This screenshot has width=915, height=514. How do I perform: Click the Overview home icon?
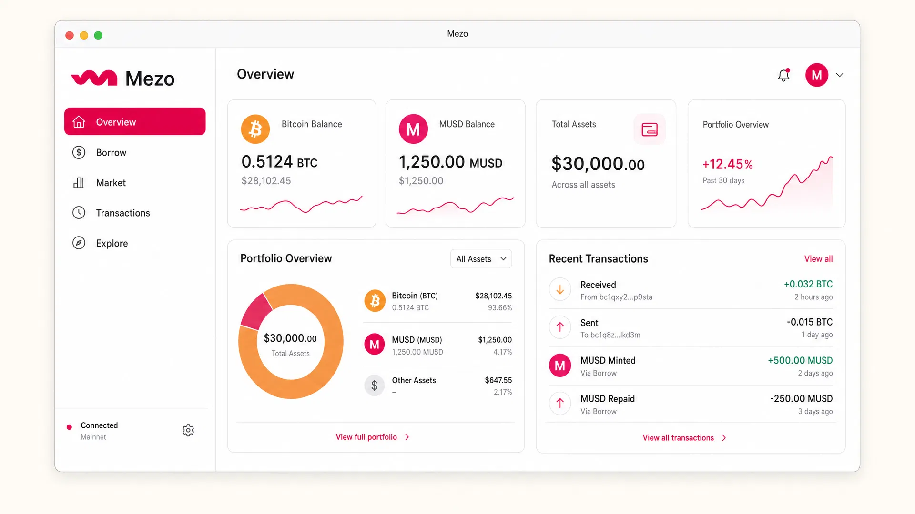coord(79,122)
